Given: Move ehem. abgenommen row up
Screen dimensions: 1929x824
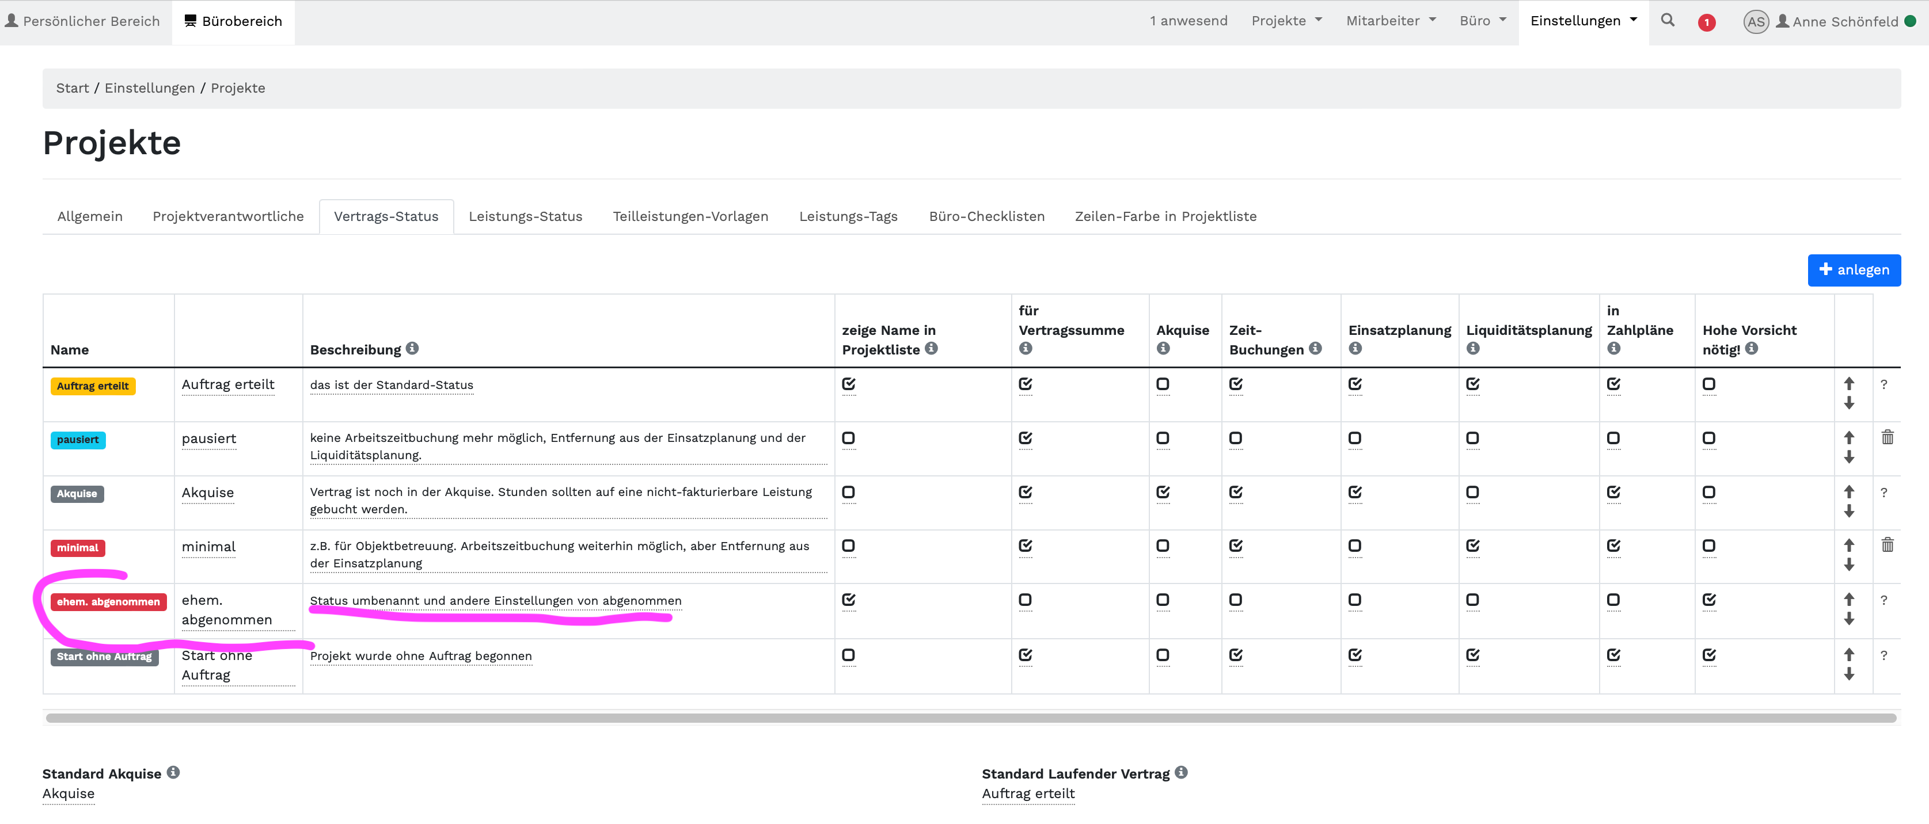Looking at the screenshot, I should coord(1849,600).
